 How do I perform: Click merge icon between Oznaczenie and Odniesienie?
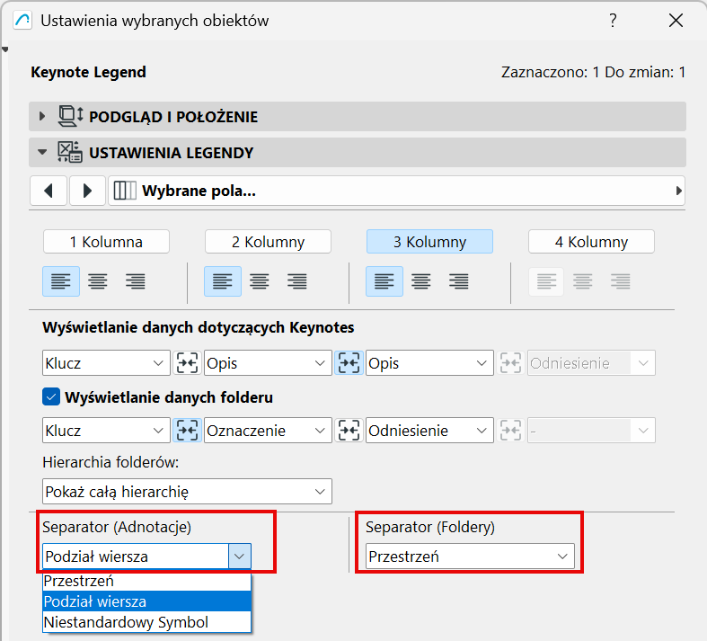349,430
